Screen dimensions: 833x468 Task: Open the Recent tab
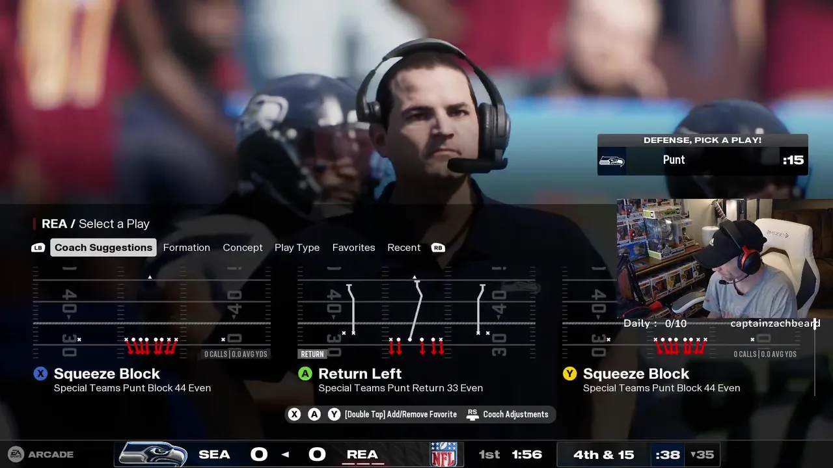click(x=404, y=248)
